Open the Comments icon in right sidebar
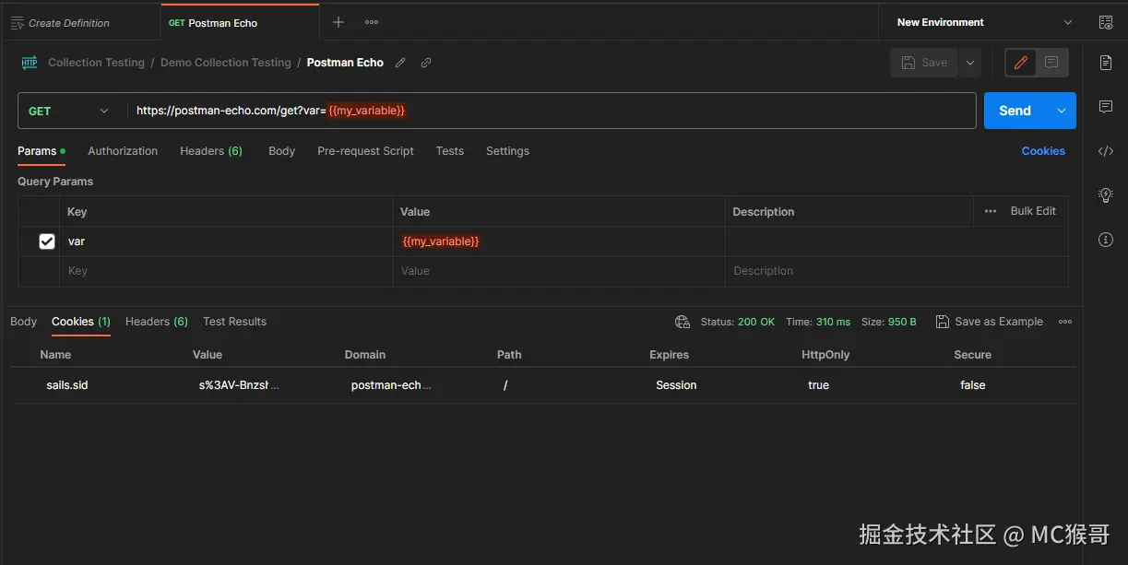This screenshot has width=1128, height=565. click(x=1106, y=107)
